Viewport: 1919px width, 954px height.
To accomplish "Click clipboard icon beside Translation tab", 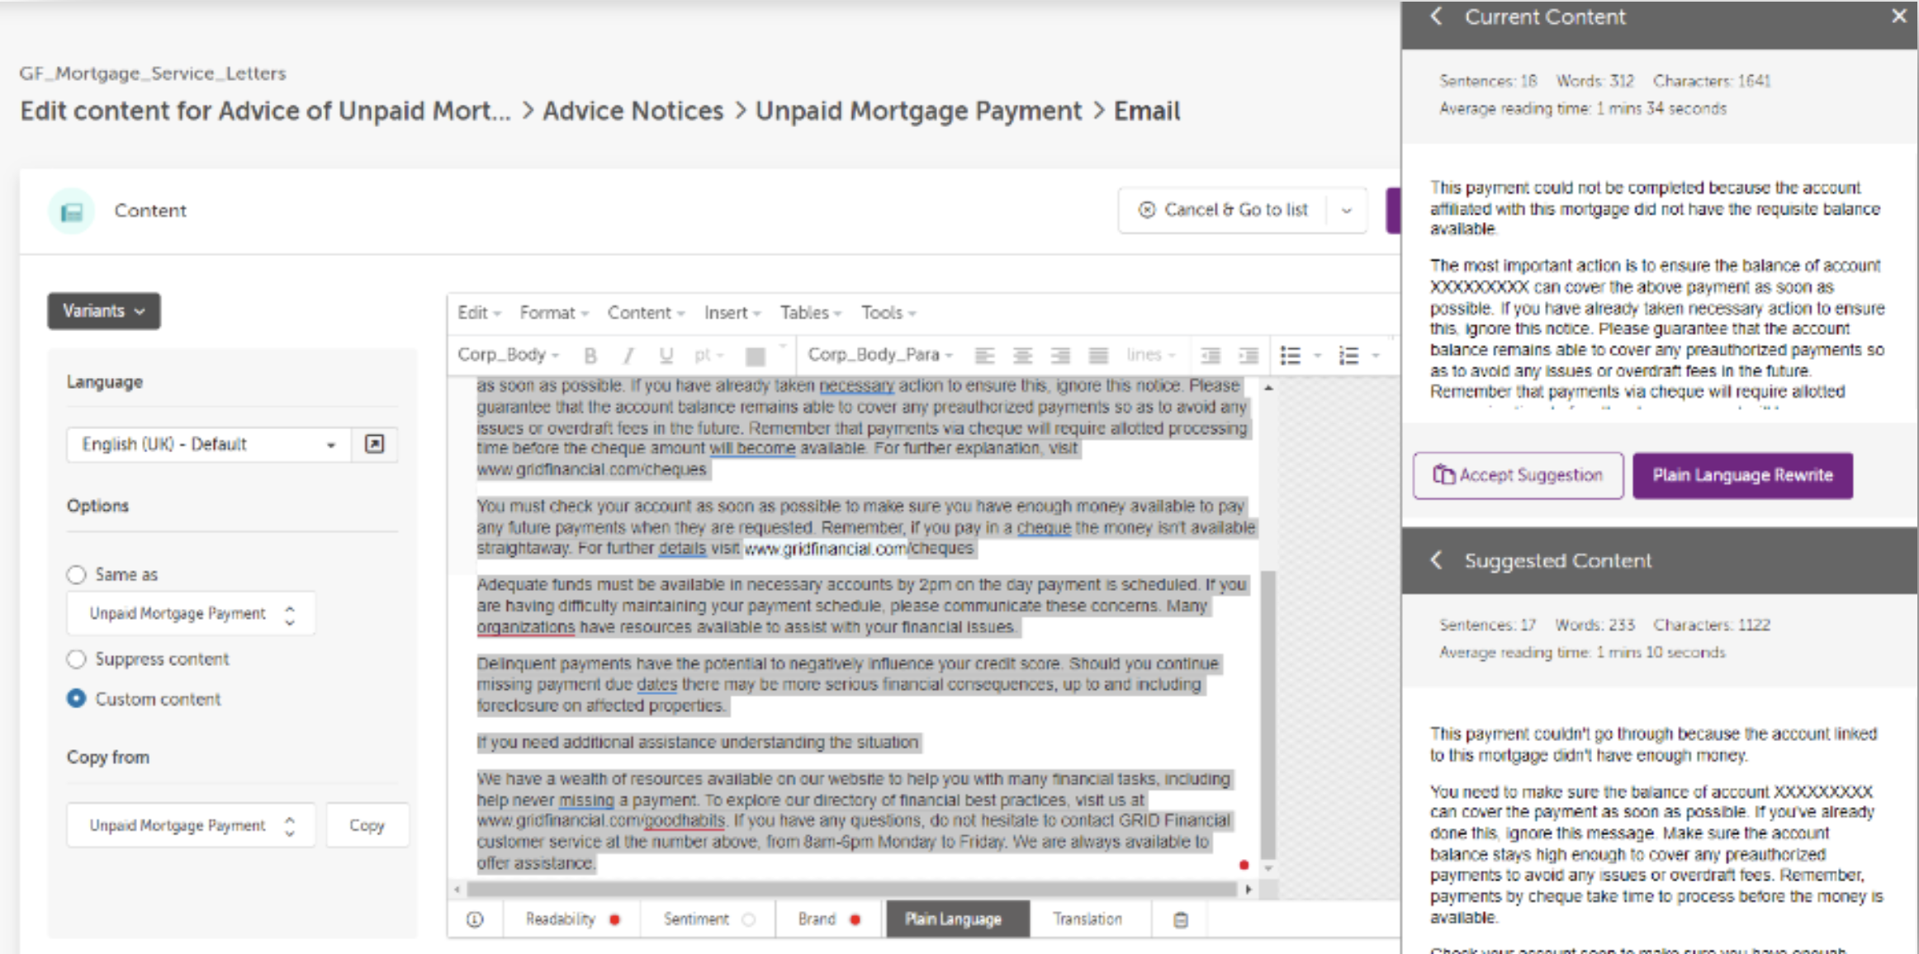I will (1181, 919).
